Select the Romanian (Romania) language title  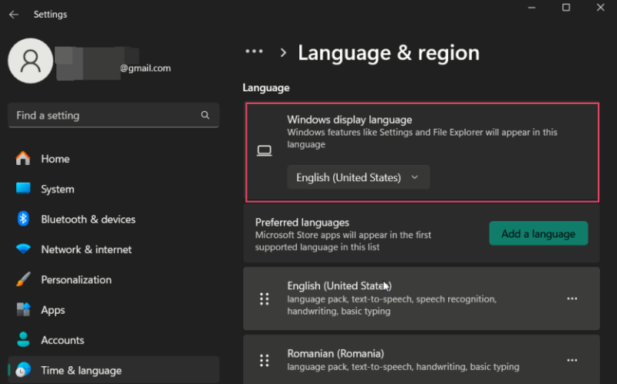click(x=335, y=353)
